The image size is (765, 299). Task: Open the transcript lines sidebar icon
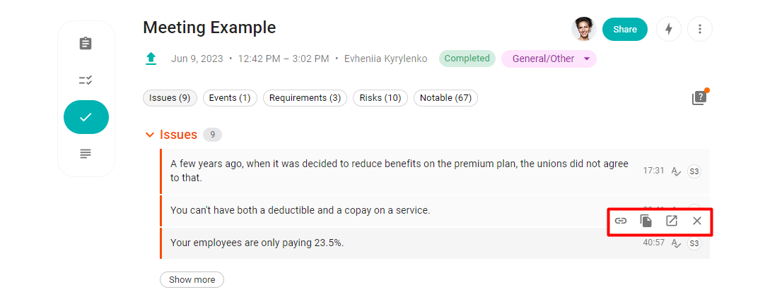click(86, 154)
